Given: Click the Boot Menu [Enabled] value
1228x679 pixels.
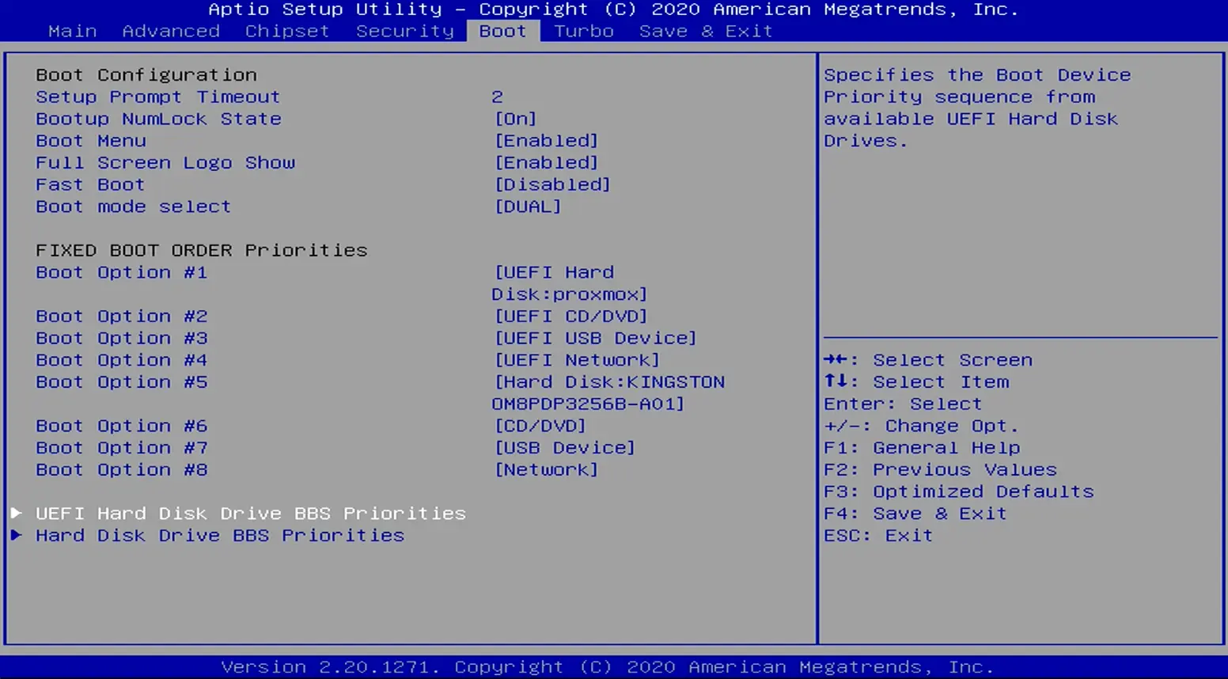Looking at the screenshot, I should click(x=546, y=141).
